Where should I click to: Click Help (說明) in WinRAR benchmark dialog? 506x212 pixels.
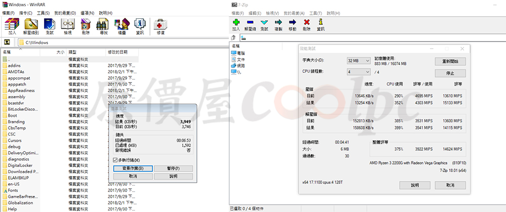click(x=173, y=176)
